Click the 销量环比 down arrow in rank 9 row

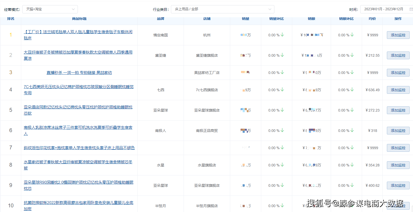282,185
